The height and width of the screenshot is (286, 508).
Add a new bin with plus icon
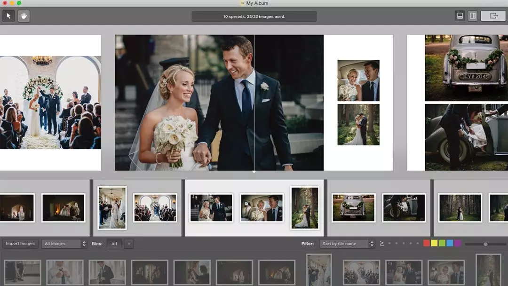pyautogui.click(x=129, y=244)
